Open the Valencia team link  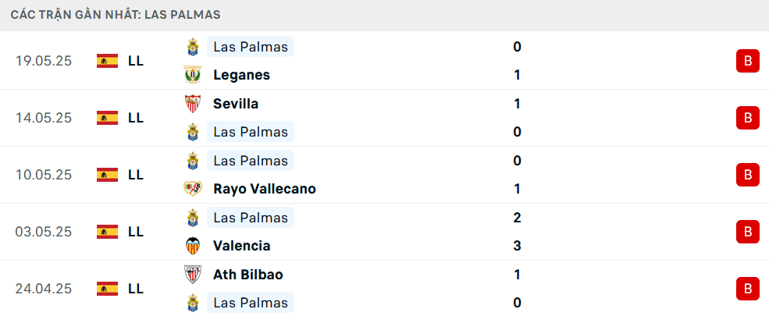(241, 246)
